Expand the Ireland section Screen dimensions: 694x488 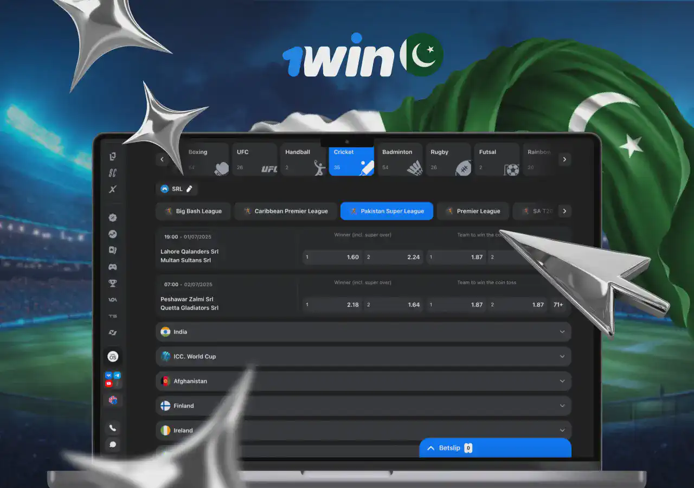point(363,431)
